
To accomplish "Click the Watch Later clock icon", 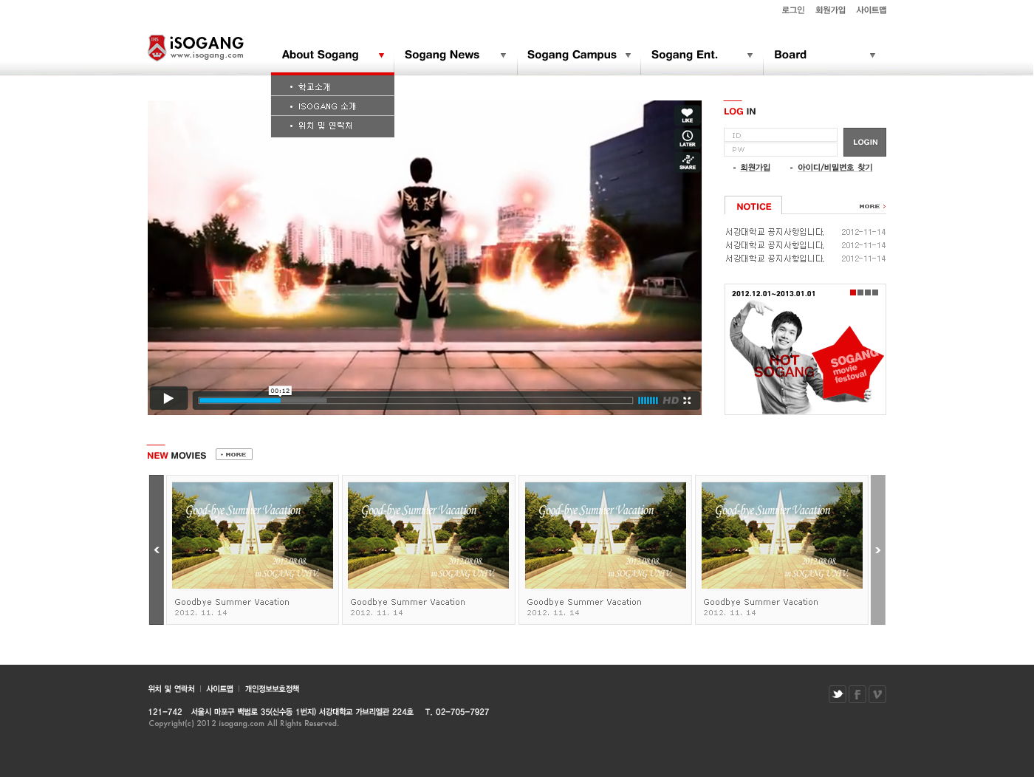I will pyautogui.click(x=687, y=137).
